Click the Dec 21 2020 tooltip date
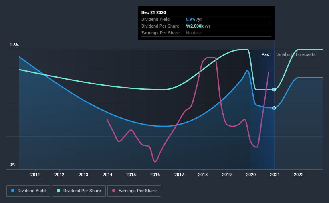Screen dimensions: 329x203 click(x=153, y=12)
